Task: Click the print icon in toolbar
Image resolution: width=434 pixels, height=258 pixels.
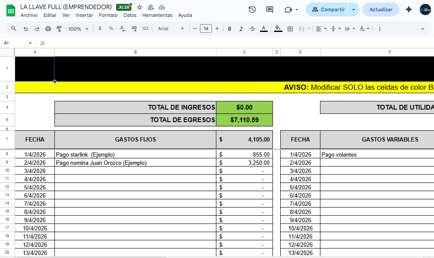Action: pyautogui.click(x=48, y=28)
